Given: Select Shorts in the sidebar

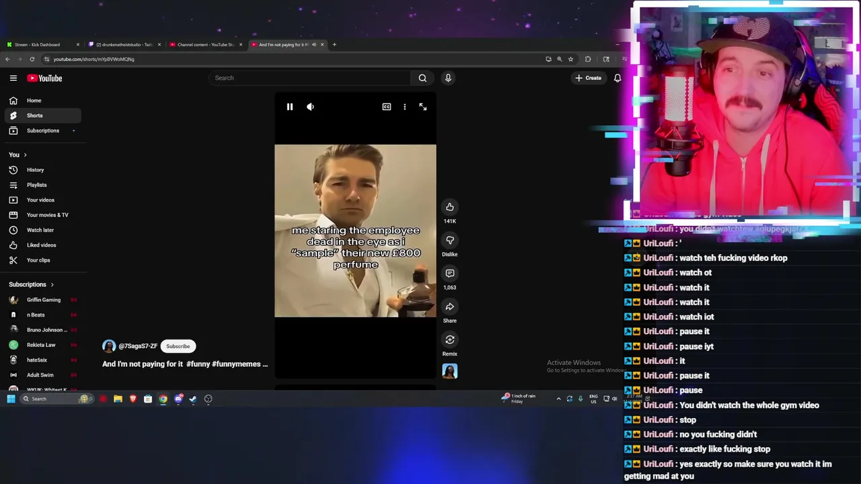Looking at the screenshot, I should pos(43,116).
